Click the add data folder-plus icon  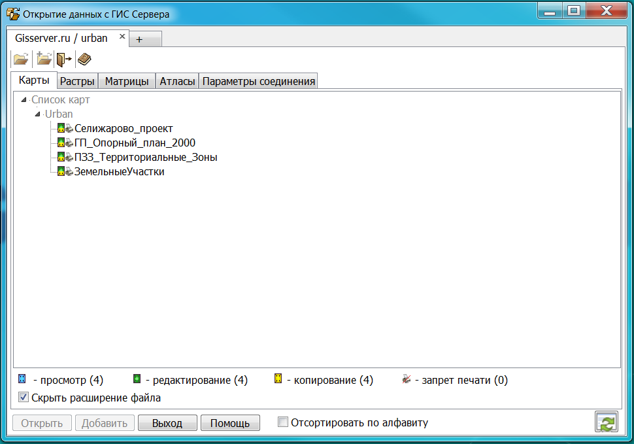point(44,60)
